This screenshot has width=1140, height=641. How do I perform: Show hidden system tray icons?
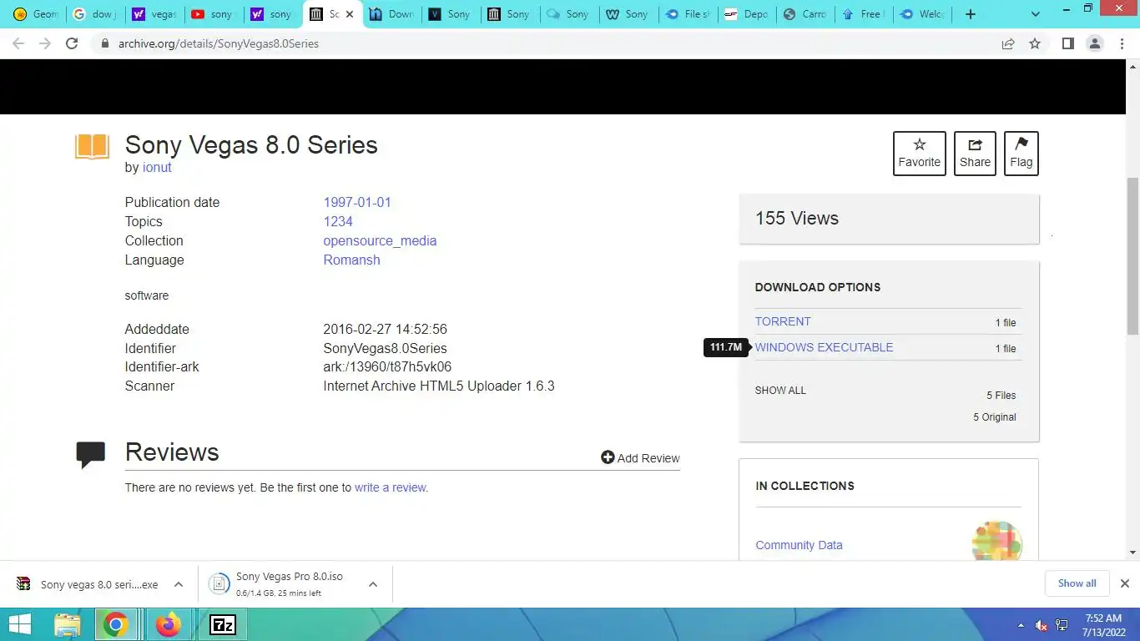1020,625
